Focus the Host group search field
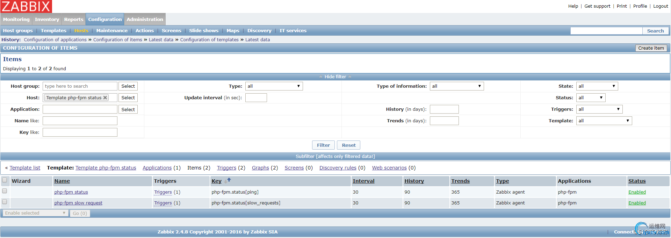The height and width of the screenshot is (238, 671). click(x=80, y=86)
